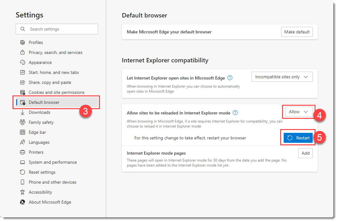Click the Profiles icon in sidebar
Image resolution: width=338 pixels, height=222 pixels.
[22, 42]
